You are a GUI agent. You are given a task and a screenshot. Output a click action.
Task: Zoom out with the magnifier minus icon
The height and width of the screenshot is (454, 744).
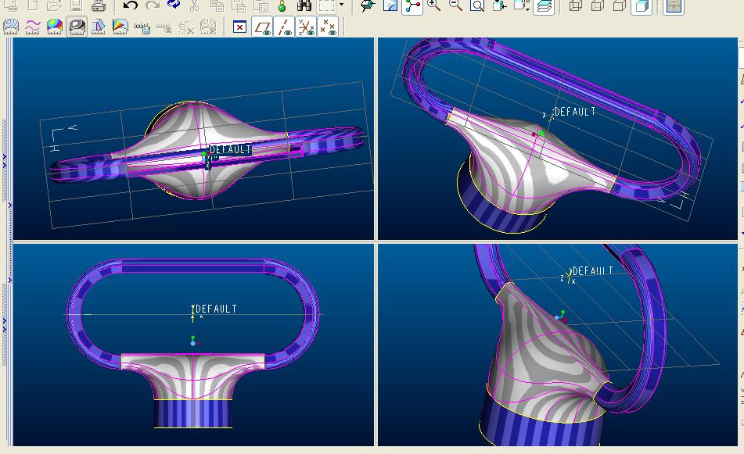[x=455, y=5]
